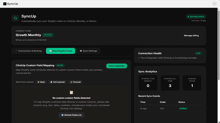Click the gear icon on the Sync Settings tab

pyautogui.click(x=81, y=51)
